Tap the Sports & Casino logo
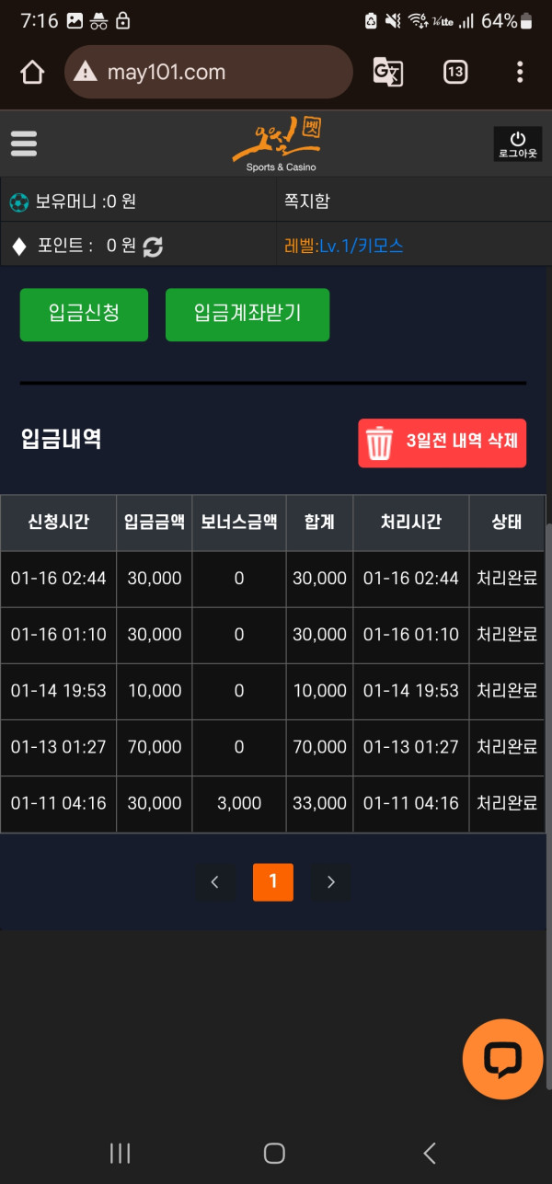Viewport: 552px width, 1184px height. point(281,144)
